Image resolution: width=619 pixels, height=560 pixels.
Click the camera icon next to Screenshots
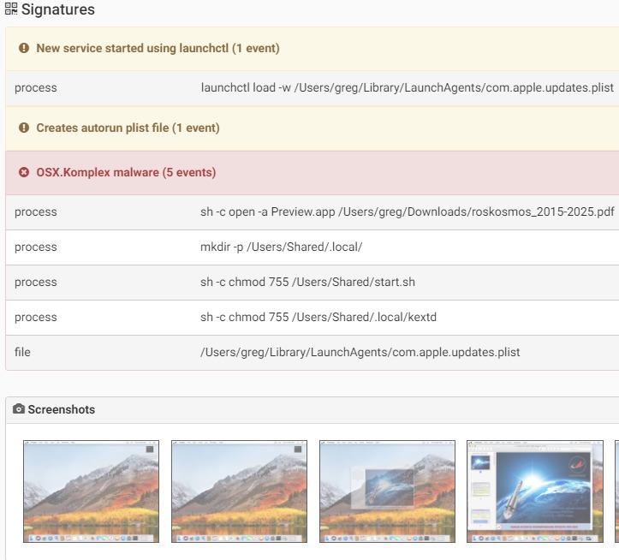(x=19, y=408)
